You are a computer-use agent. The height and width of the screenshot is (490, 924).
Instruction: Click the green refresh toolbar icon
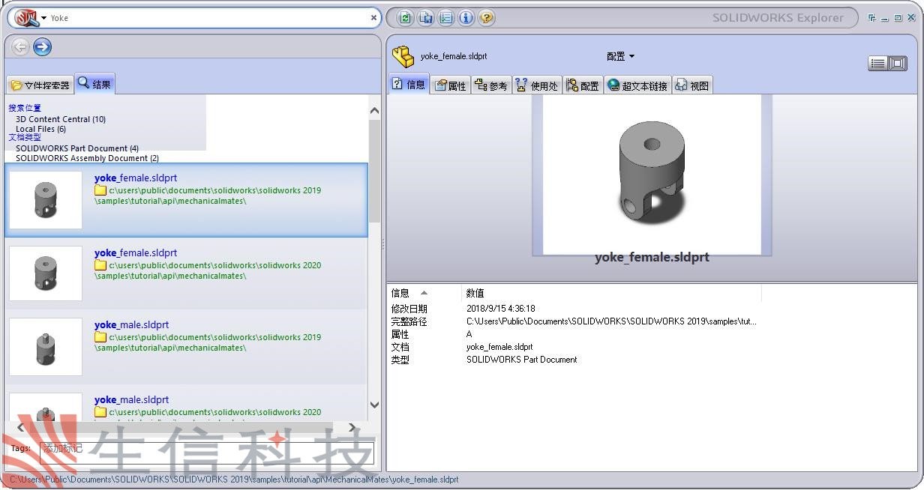[406, 17]
